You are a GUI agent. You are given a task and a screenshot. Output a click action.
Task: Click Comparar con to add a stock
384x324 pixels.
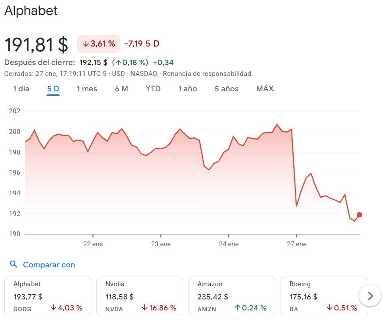pos(48,265)
